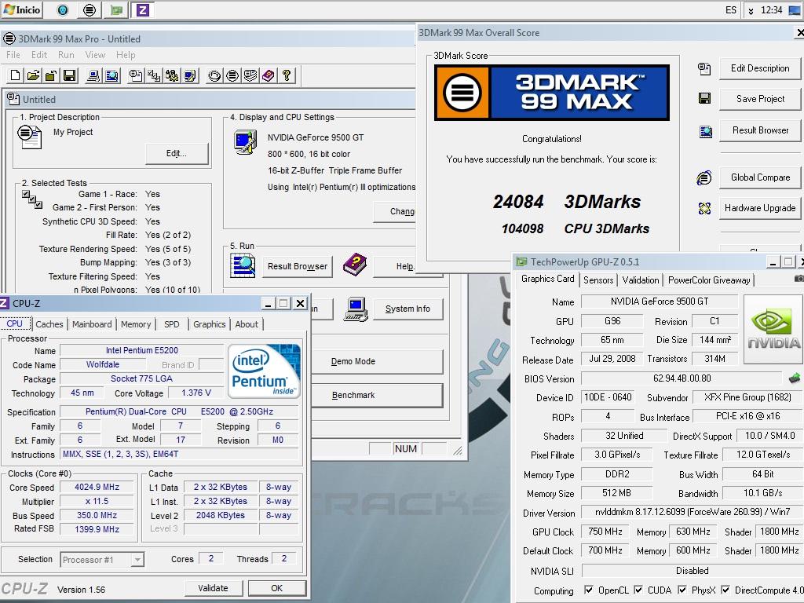Toggle the PhysX checkbox in GPU-Z

(x=682, y=590)
